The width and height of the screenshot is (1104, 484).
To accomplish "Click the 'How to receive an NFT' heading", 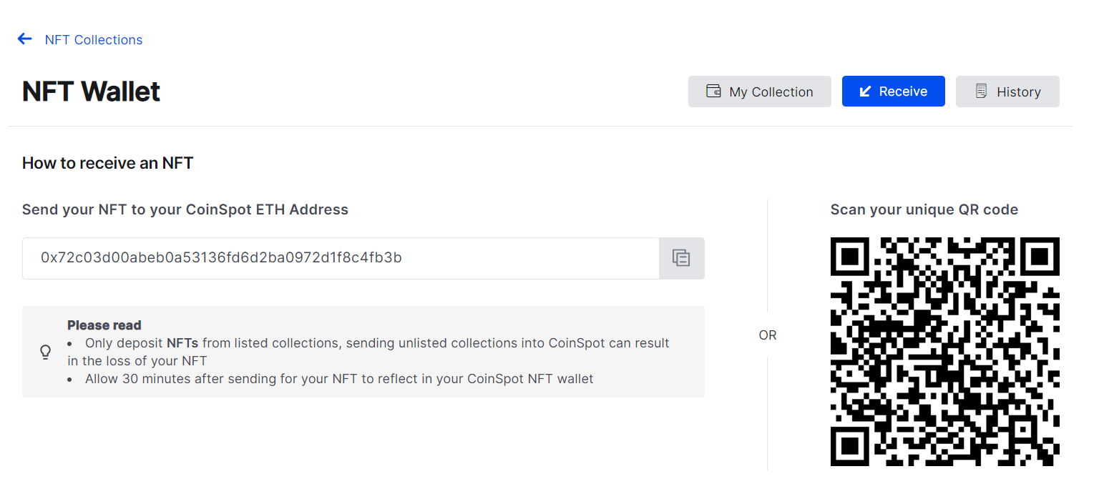I will 108,163.
